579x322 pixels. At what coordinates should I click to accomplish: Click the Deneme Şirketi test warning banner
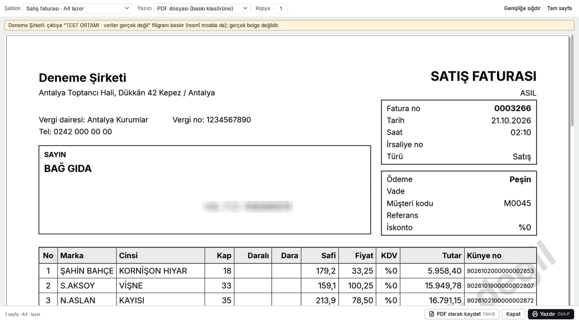coord(289,25)
